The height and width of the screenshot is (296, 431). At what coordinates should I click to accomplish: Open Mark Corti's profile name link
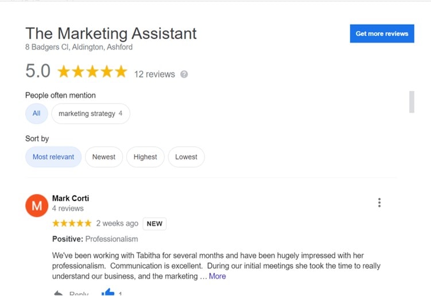[71, 198]
